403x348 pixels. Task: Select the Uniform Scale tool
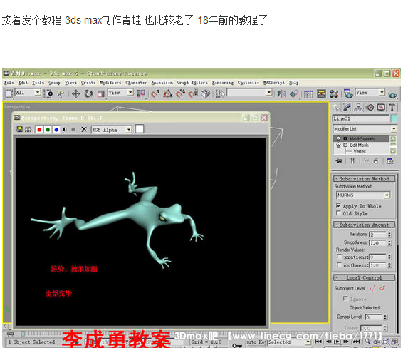pos(100,93)
